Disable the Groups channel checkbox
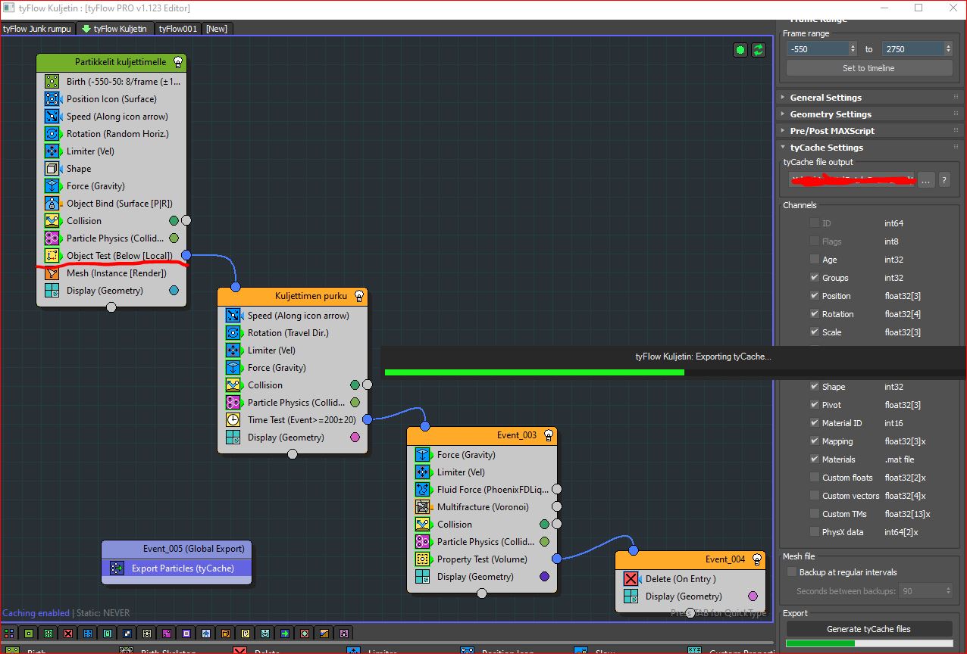Viewport: 967px width, 654px height. click(815, 278)
